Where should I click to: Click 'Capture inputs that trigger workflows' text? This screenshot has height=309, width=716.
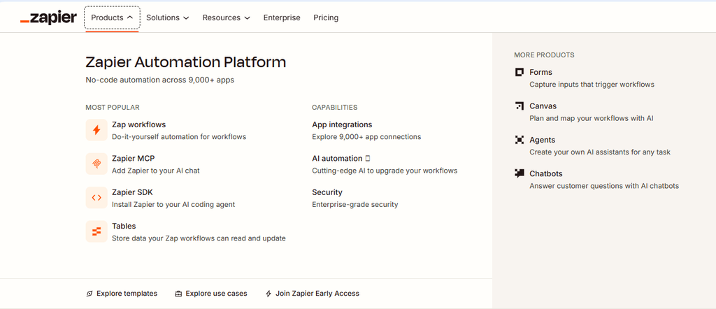pyautogui.click(x=592, y=85)
